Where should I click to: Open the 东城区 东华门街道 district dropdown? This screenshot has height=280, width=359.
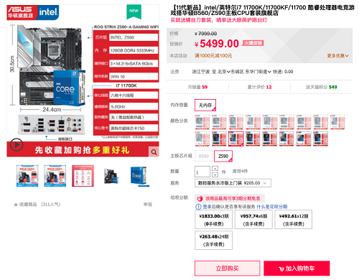point(251,72)
